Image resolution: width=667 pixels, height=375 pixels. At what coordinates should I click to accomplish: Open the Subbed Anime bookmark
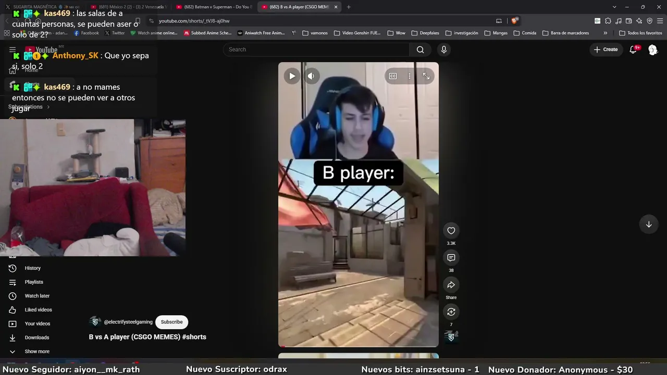point(207,33)
